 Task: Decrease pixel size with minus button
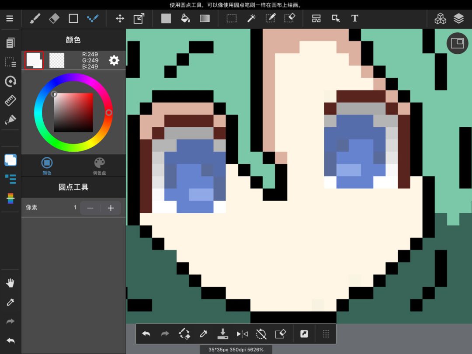(90, 208)
